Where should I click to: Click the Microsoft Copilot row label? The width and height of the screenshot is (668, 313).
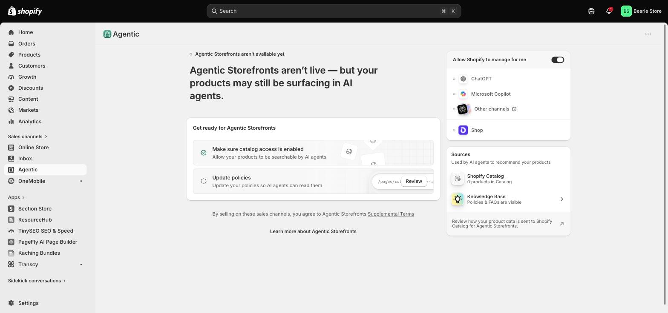click(491, 94)
